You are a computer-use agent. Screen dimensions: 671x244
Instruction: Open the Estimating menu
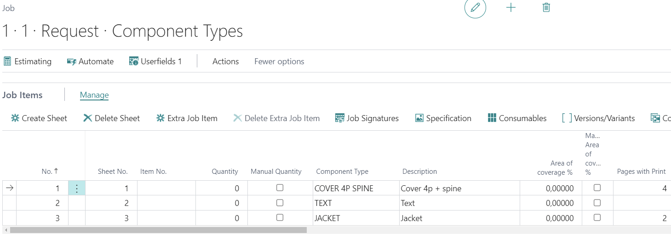coord(28,61)
